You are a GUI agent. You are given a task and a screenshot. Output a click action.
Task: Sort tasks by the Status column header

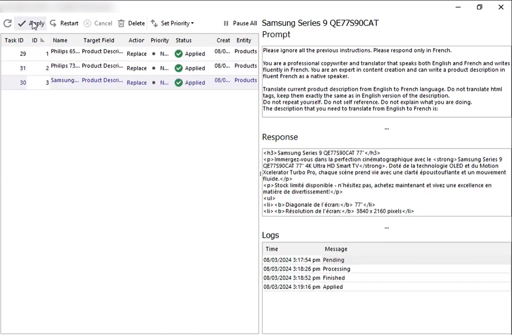[x=183, y=40]
